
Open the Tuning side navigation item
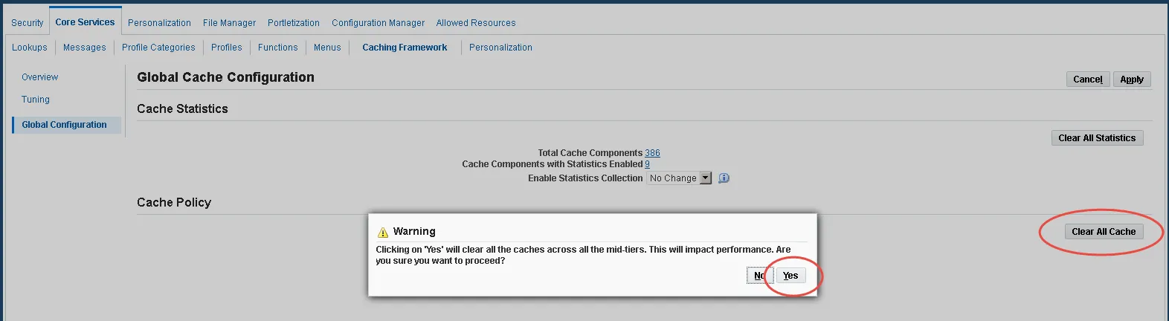(x=36, y=100)
